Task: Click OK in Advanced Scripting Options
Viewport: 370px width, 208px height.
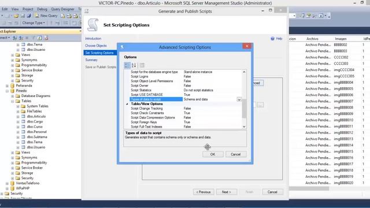Action: pos(213,154)
